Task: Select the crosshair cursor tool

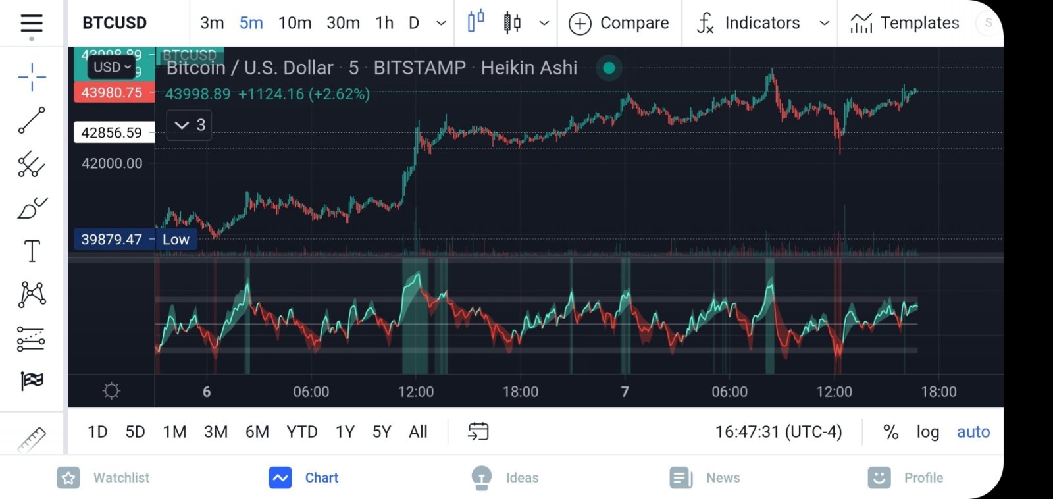Action: pos(32,77)
